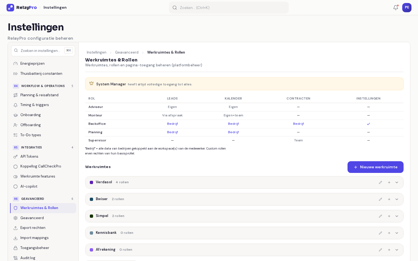The height and width of the screenshot is (261, 418).
Task: Click Instellingen in the top header
Action: pyautogui.click(x=55, y=8)
